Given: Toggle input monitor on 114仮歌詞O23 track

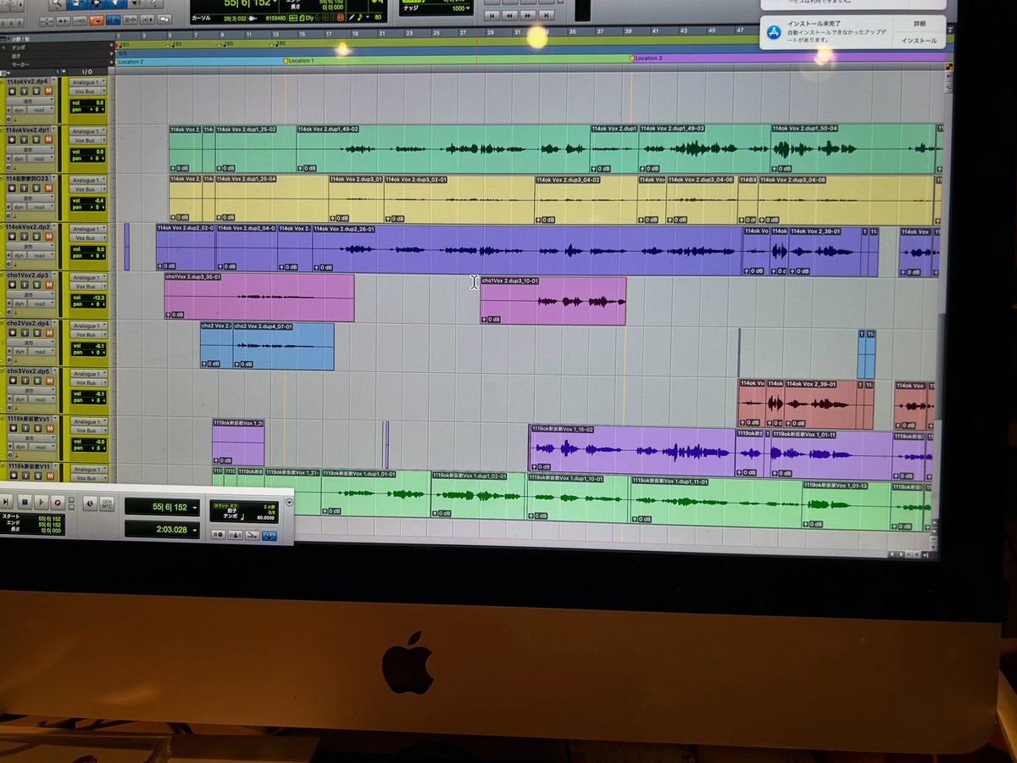Looking at the screenshot, I should click(24, 188).
